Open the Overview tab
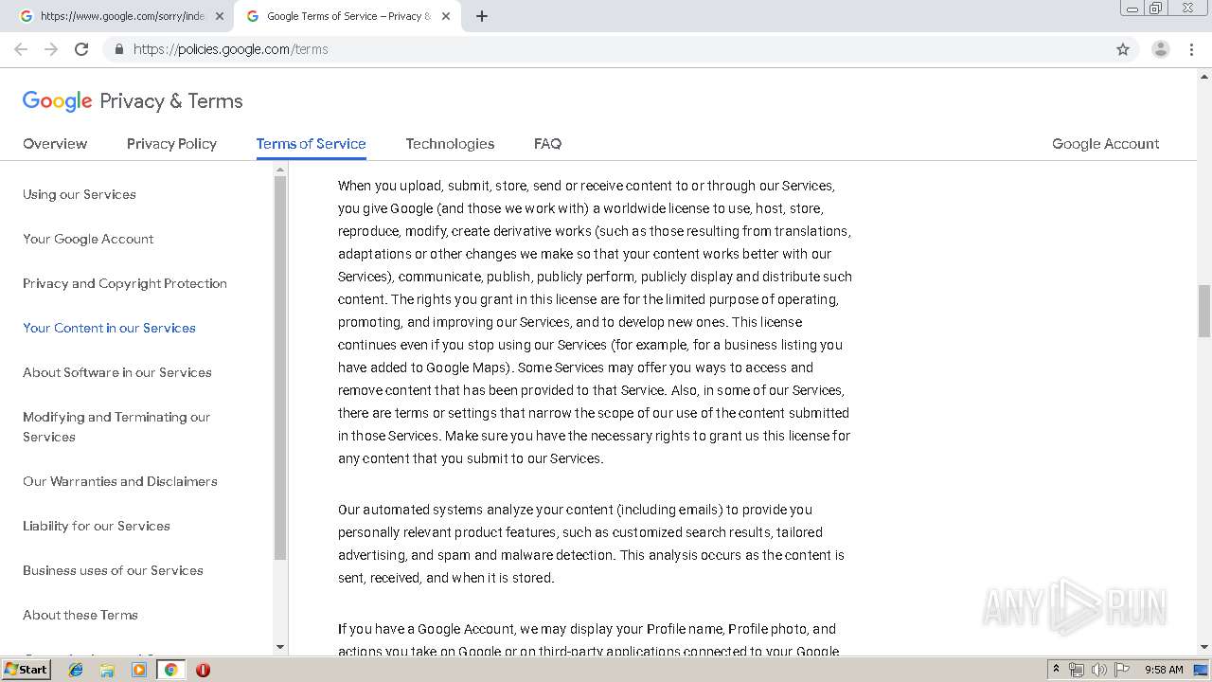This screenshot has width=1212, height=682. point(55,144)
